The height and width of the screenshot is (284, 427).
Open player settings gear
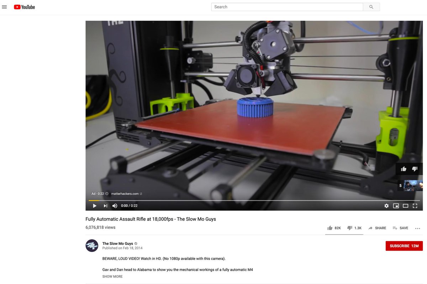pos(386,206)
